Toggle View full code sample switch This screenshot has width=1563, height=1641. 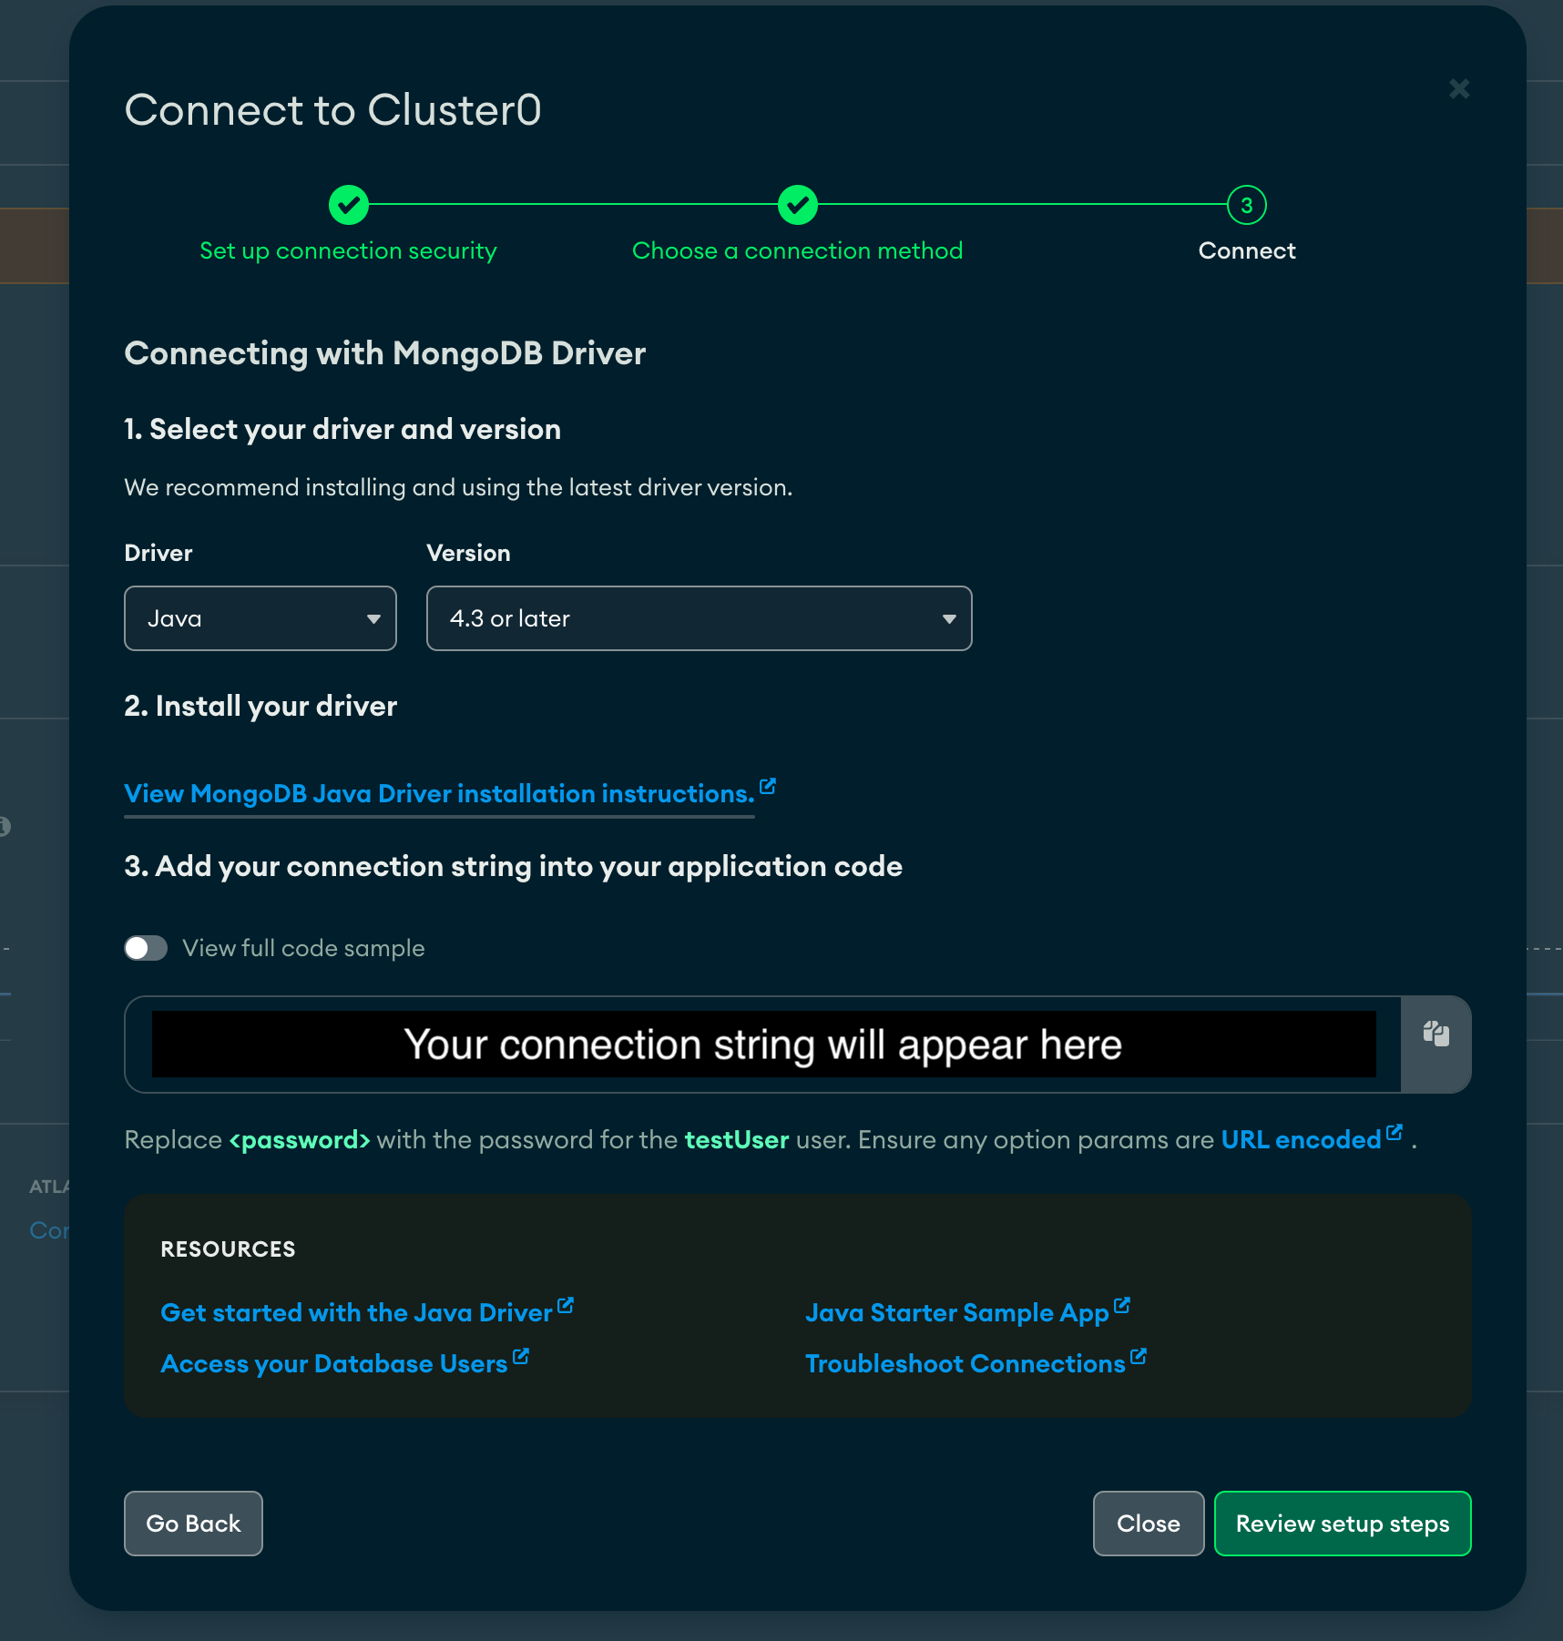point(146,948)
